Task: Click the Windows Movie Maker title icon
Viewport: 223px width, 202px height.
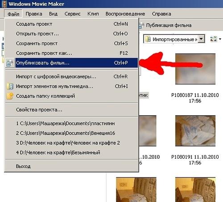Action: pyautogui.click(x=4, y=4)
